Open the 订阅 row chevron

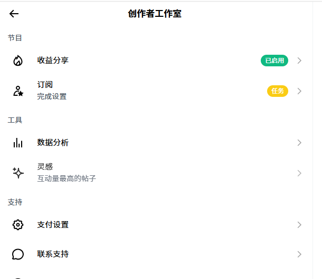(x=299, y=91)
